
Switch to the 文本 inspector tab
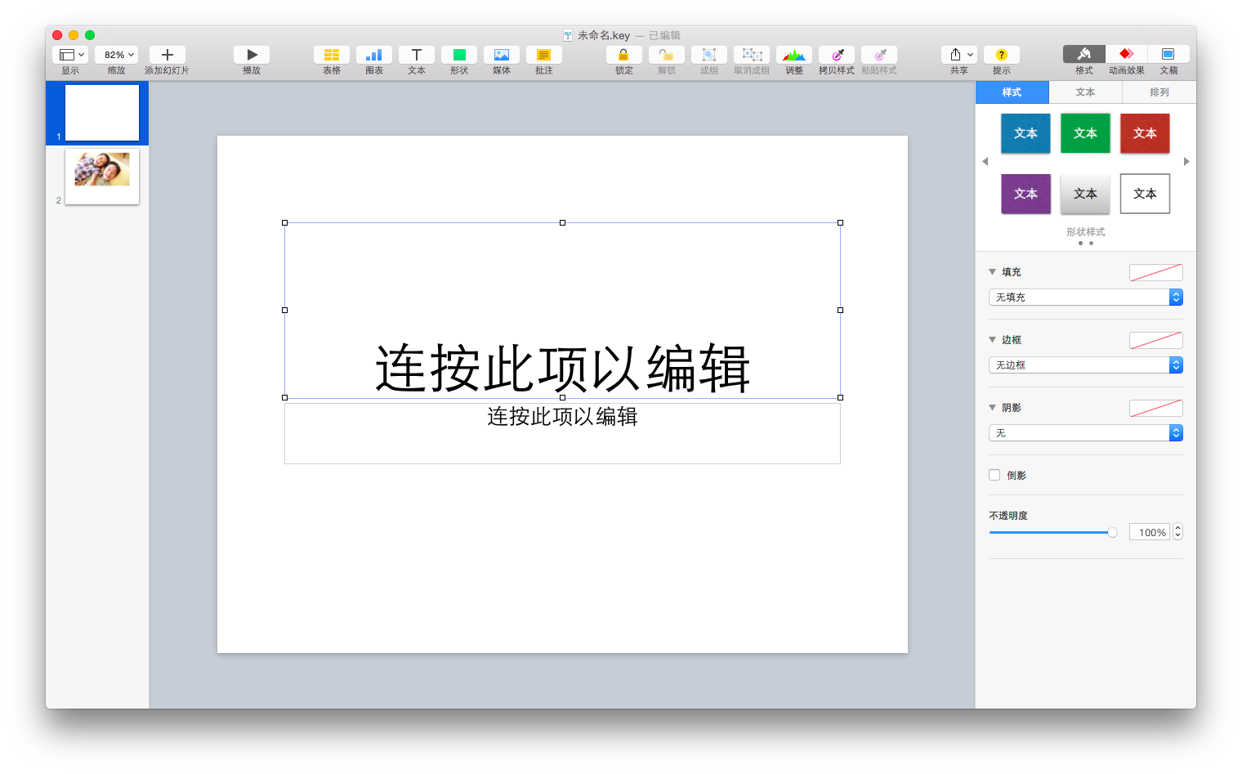[x=1085, y=92]
